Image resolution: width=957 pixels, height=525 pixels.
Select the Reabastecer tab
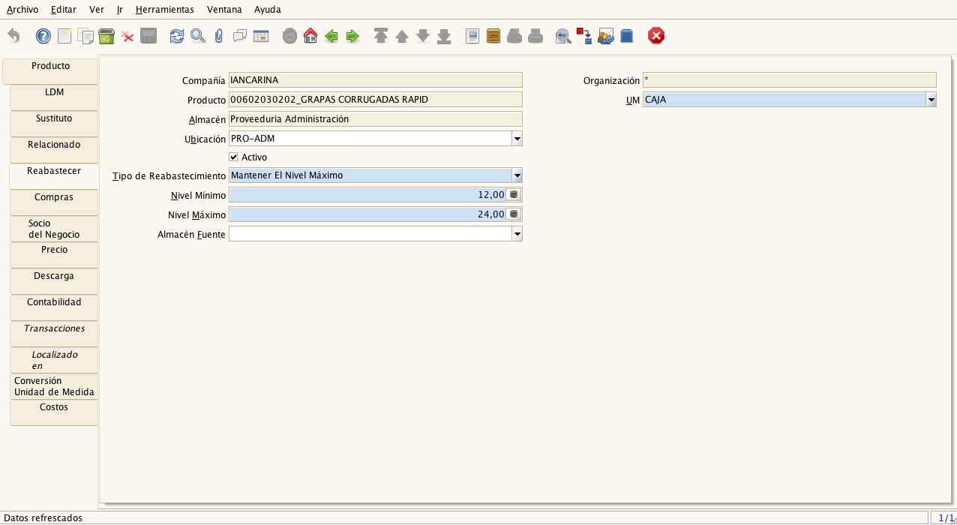(x=54, y=175)
